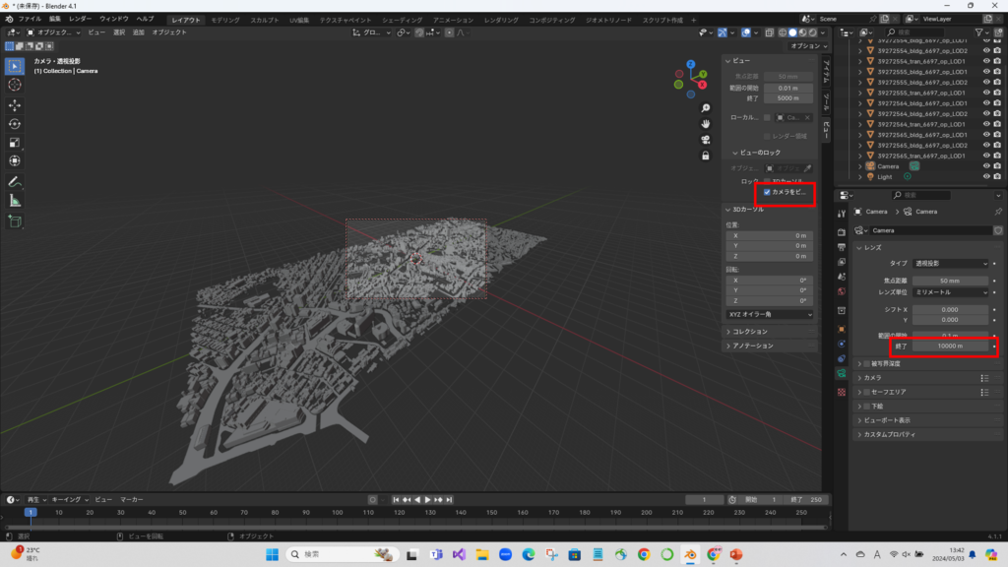
Task: Choose the Scale tool in the left toolbar
Action: (x=15, y=143)
